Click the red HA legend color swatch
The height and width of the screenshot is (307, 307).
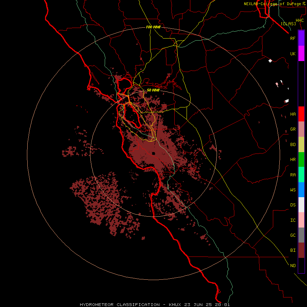pyautogui.click(x=301, y=114)
